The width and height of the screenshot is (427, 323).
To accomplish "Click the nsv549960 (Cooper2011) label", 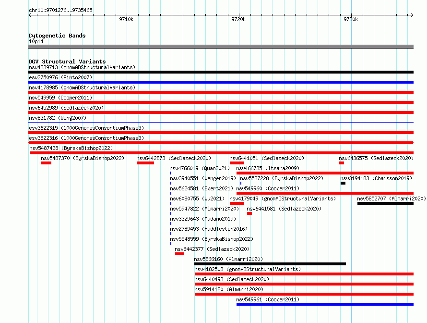I will [x=268, y=188].
